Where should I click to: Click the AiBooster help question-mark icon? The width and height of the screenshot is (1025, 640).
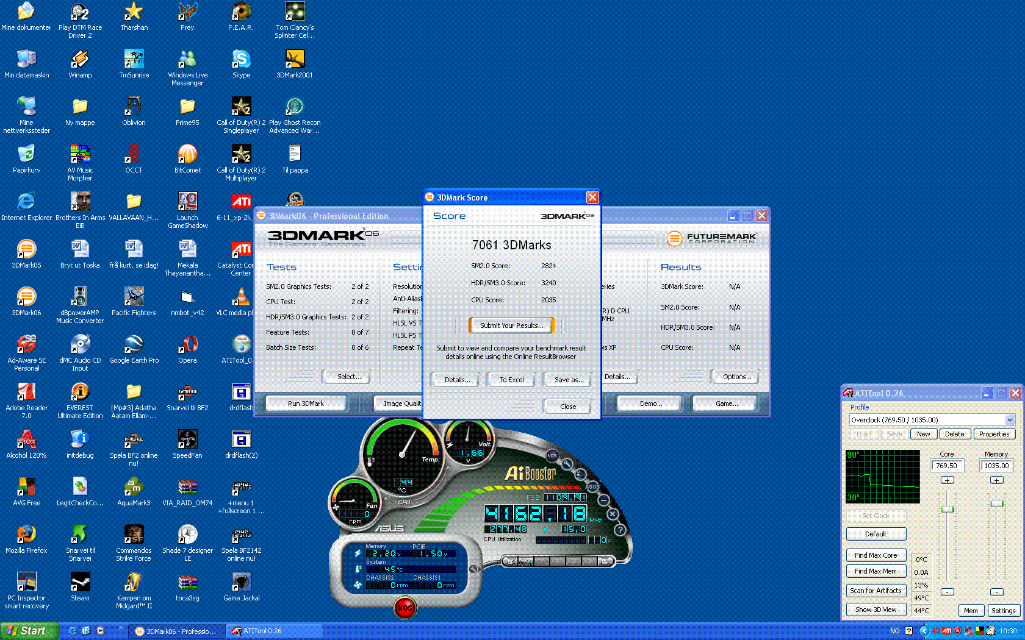click(x=620, y=530)
